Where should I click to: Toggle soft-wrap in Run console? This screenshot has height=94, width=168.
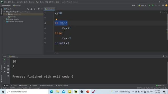click(x=8, y=66)
